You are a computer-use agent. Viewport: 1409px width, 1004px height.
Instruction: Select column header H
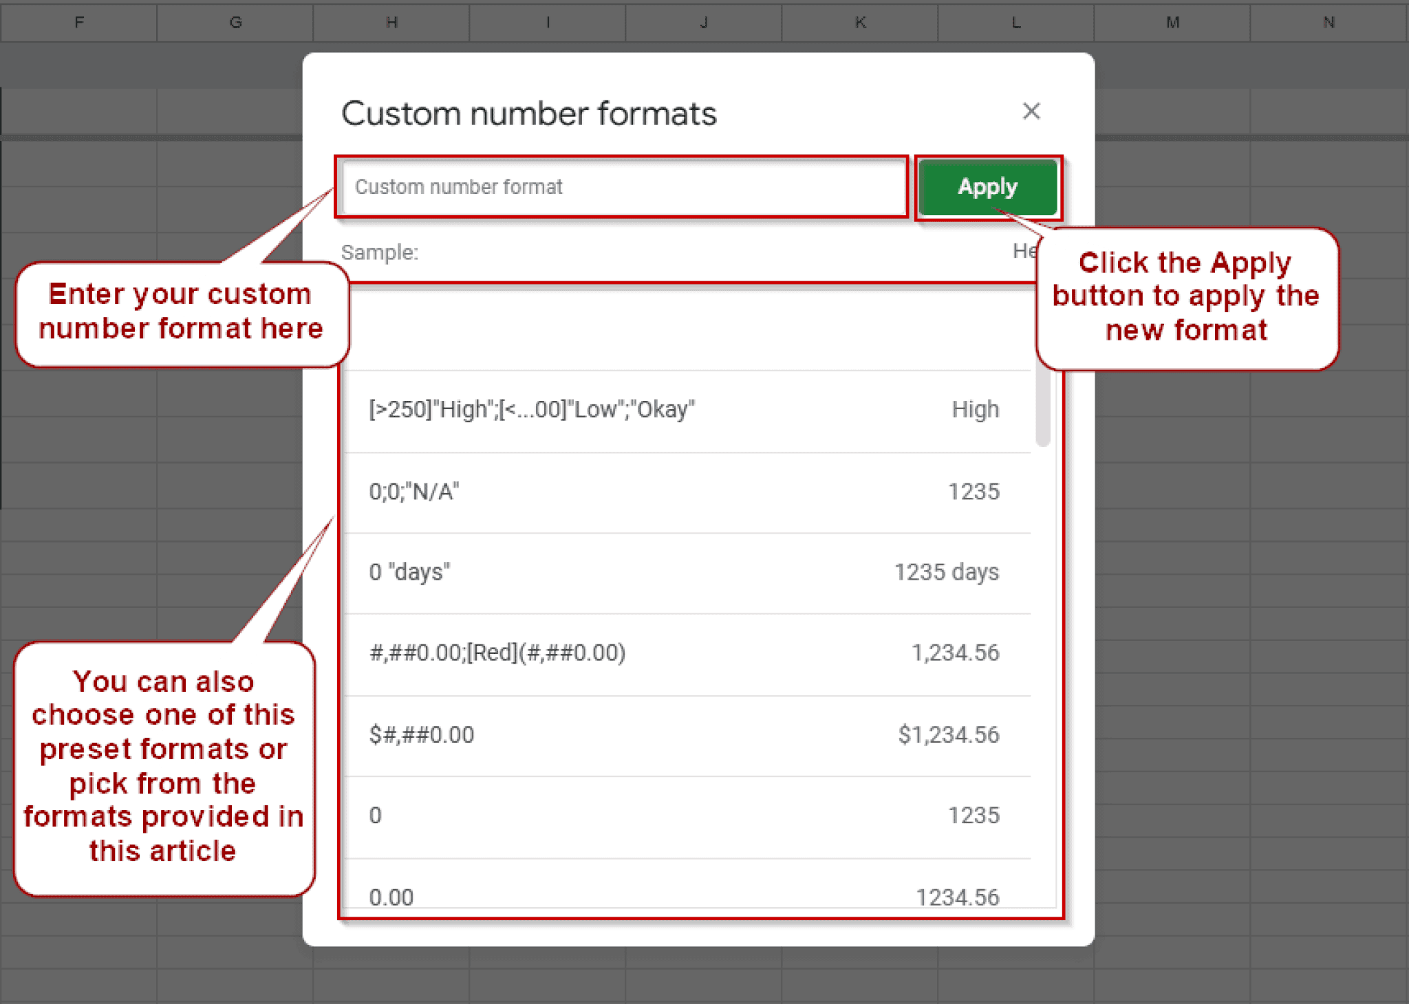[391, 22]
